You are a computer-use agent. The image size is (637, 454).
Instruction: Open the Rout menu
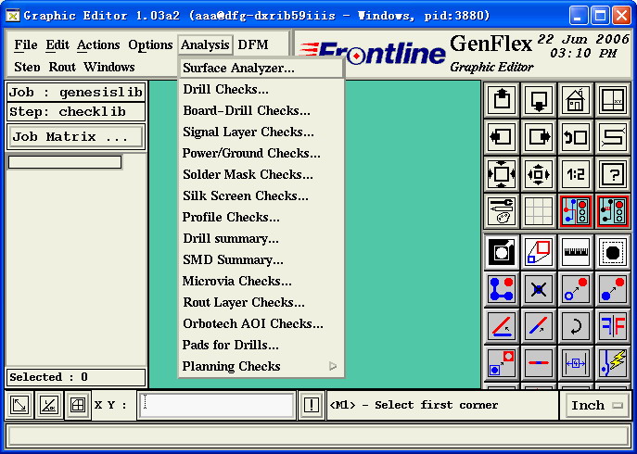(62, 67)
